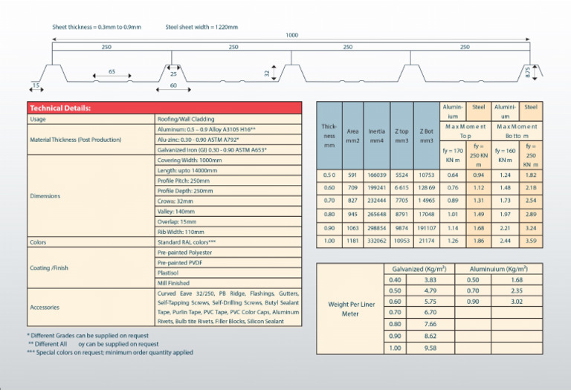Click aluminium top moment '0.64'
The width and height of the screenshot is (571, 390).
tap(453, 175)
